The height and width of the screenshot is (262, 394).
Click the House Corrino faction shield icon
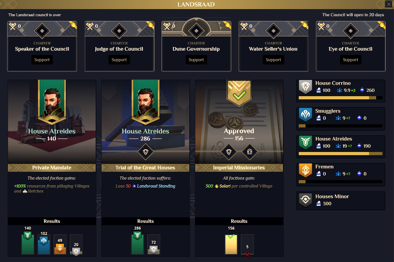click(x=305, y=87)
